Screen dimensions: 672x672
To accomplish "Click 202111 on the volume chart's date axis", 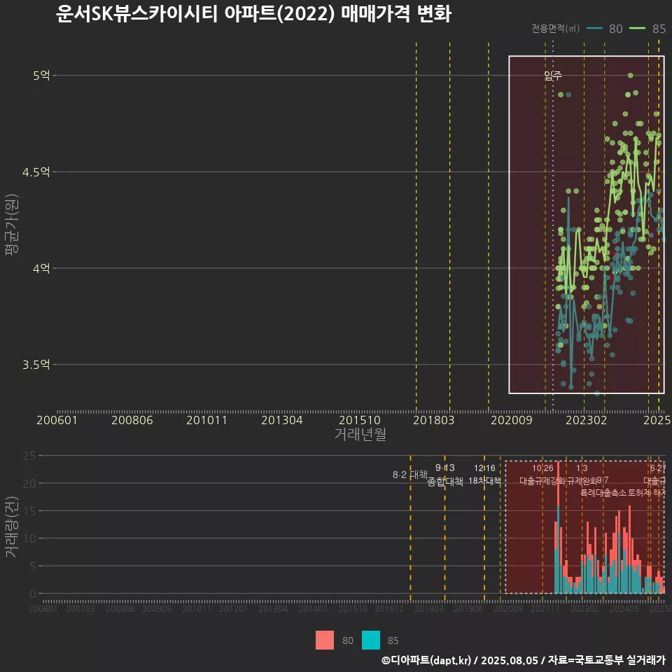I will point(545,608).
